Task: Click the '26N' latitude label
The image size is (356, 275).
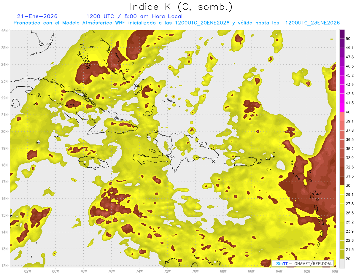Action: [4, 31]
